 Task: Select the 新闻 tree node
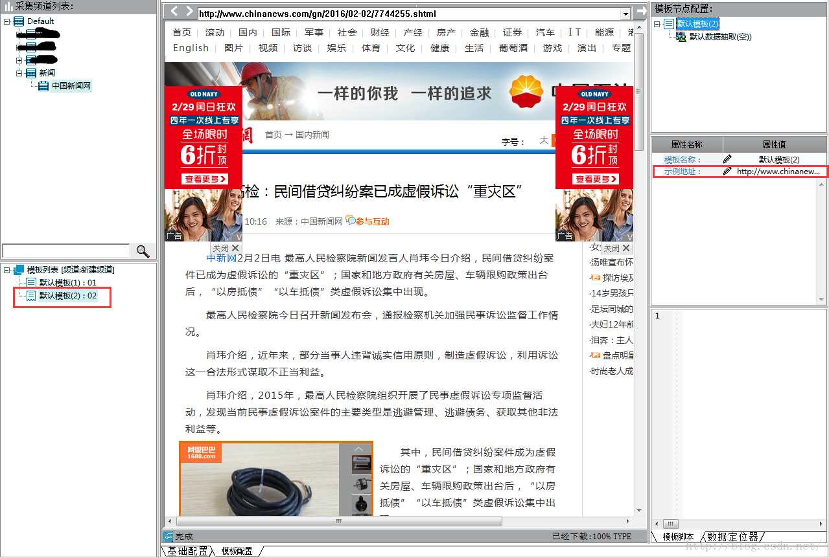(47, 73)
